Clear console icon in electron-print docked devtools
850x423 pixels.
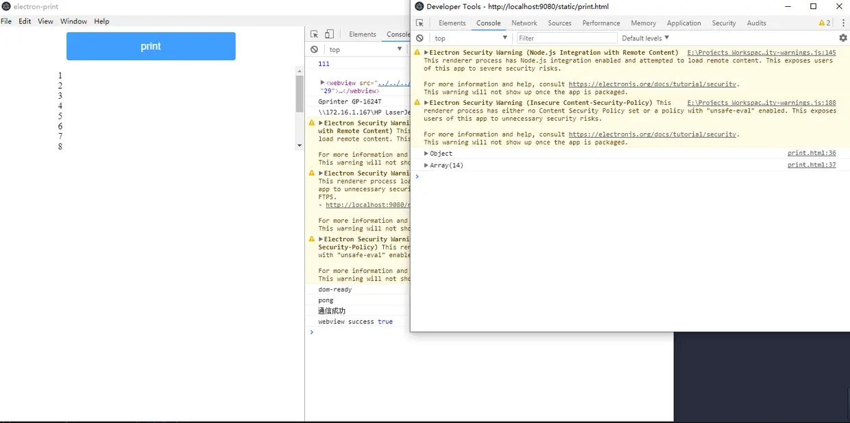click(314, 49)
